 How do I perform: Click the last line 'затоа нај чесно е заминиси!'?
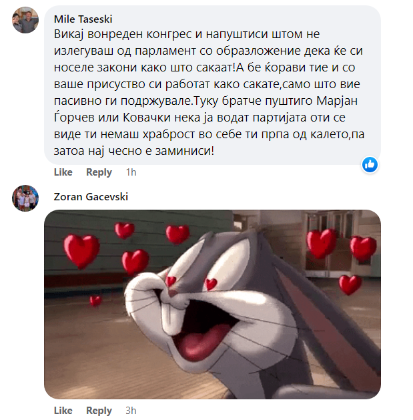coord(134,151)
